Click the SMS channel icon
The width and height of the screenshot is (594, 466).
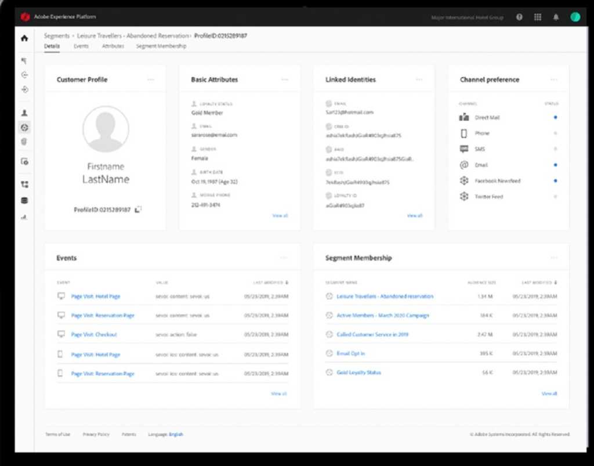464,149
